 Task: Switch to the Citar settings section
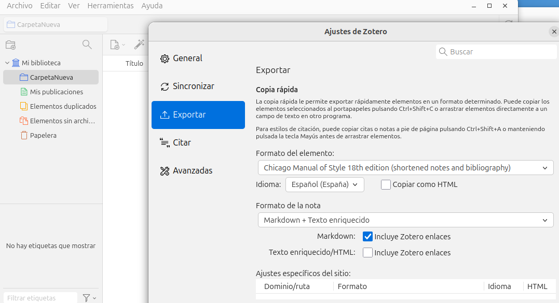click(182, 142)
